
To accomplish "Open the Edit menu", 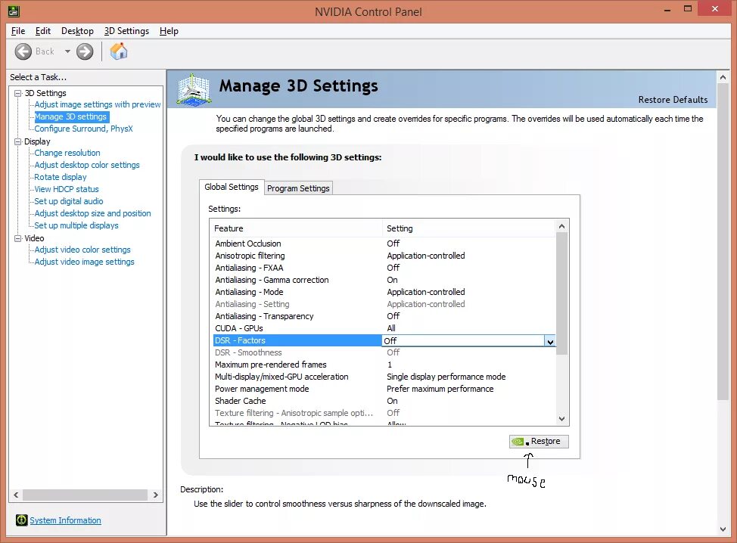I will 43,31.
